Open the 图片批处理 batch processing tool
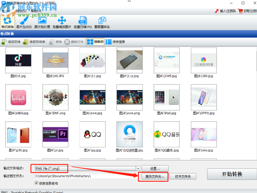The image size is (257, 193). (42, 22)
